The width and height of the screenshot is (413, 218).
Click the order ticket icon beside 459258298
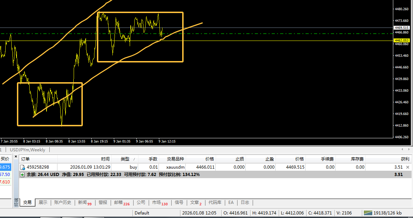click(23, 167)
